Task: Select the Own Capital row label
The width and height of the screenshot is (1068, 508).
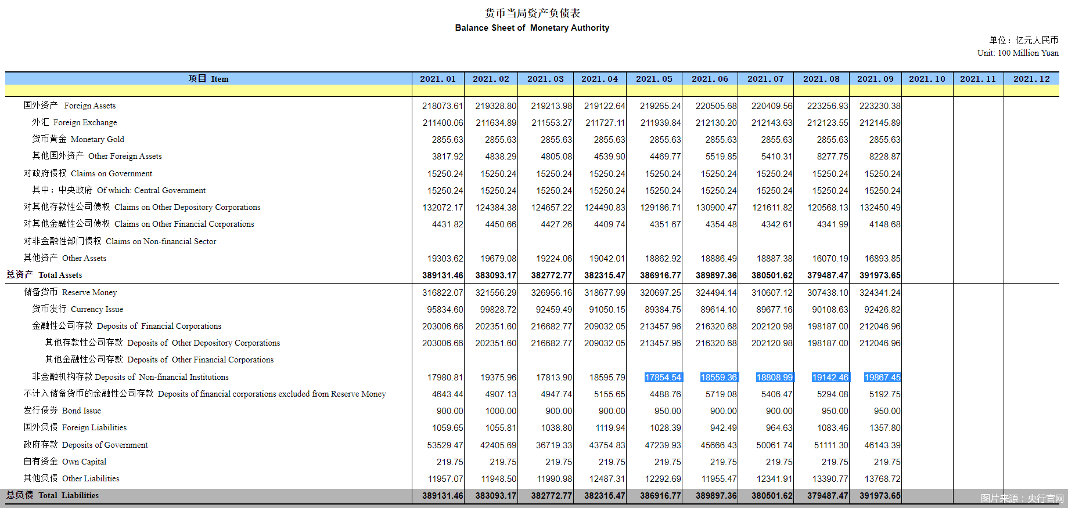Action: click(65, 462)
